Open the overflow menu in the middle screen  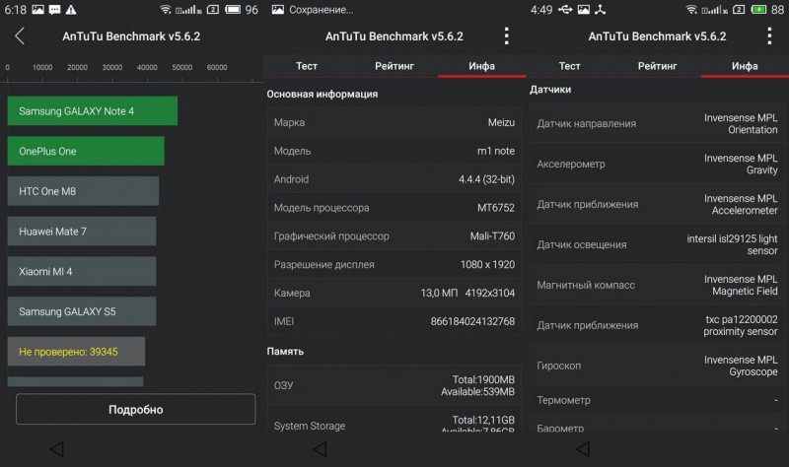tap(506, 36)
